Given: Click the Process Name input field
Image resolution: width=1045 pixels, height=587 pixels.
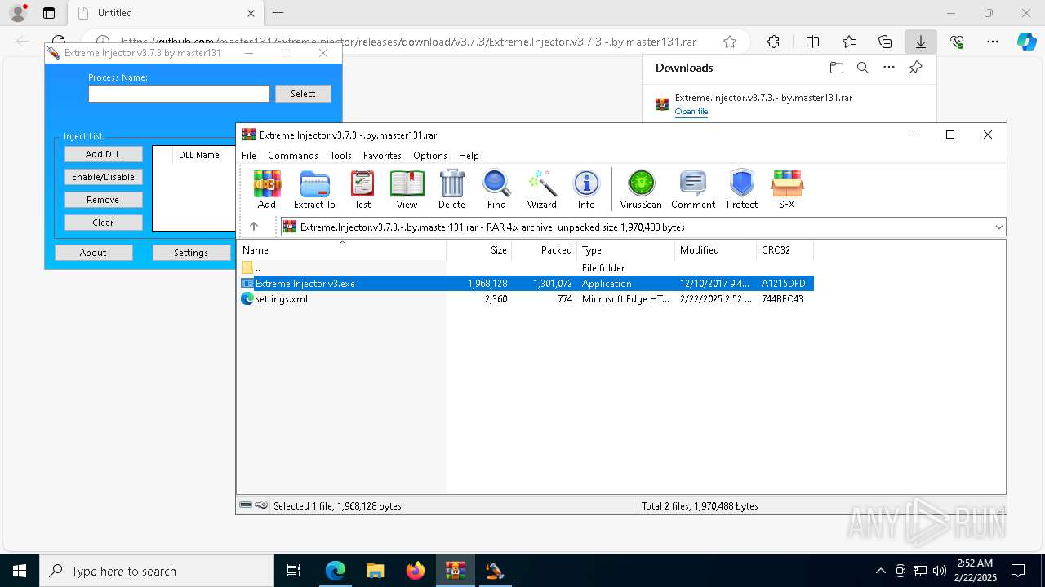Looking at the screenshot, I should coord(179,94).
